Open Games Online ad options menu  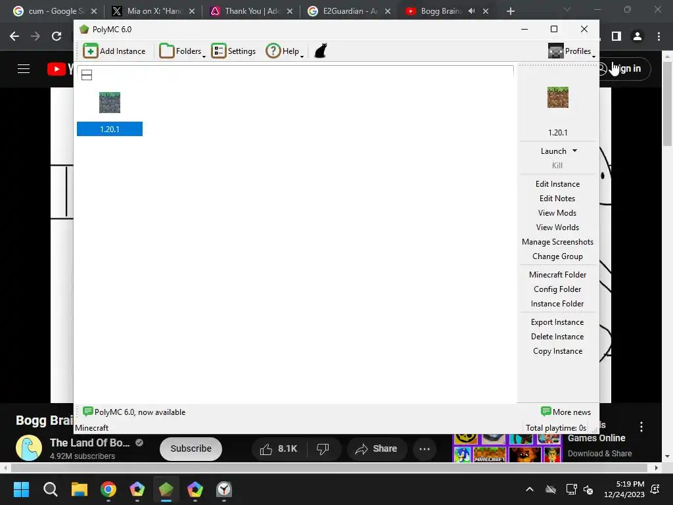641,427
